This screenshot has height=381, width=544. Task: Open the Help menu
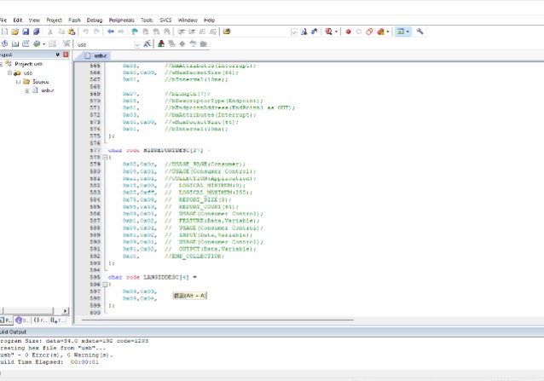[209, 20]
